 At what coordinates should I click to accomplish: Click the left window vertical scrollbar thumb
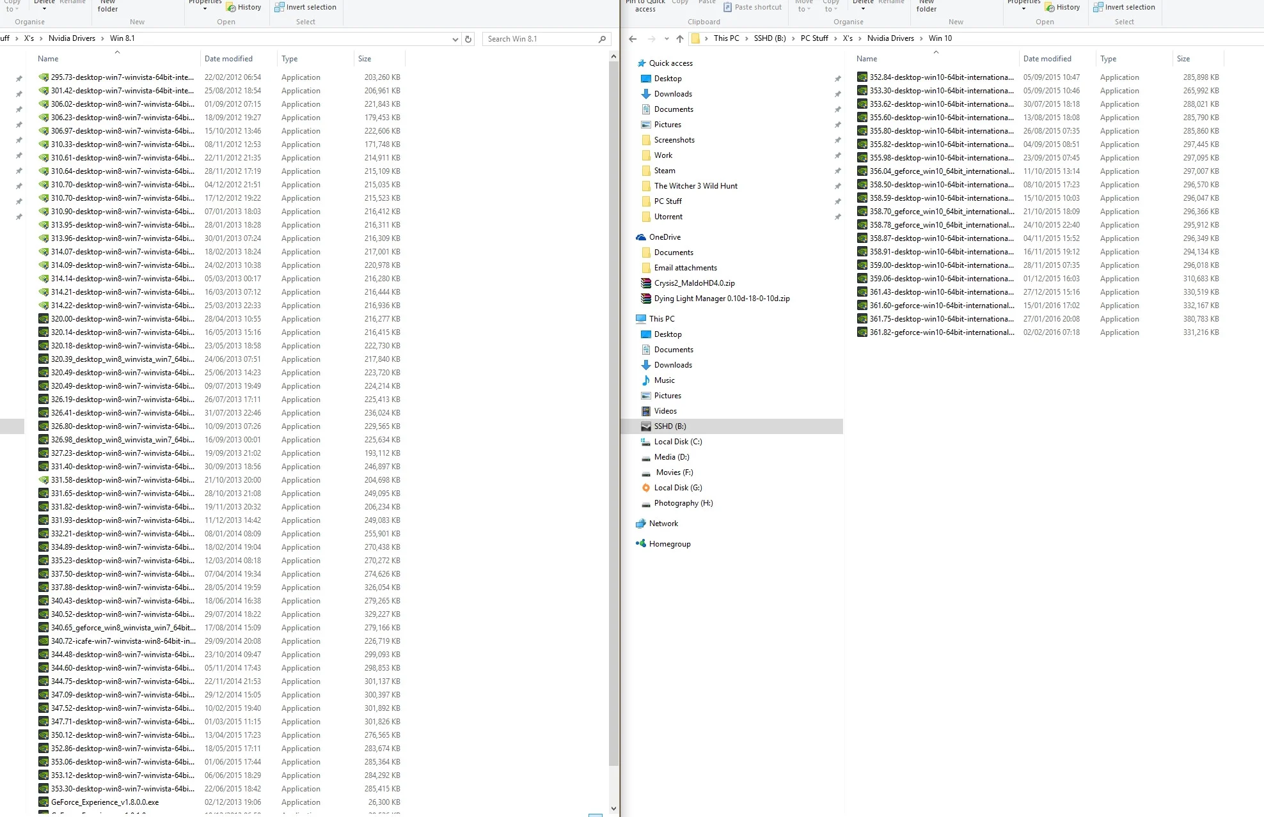coord(613,413)
